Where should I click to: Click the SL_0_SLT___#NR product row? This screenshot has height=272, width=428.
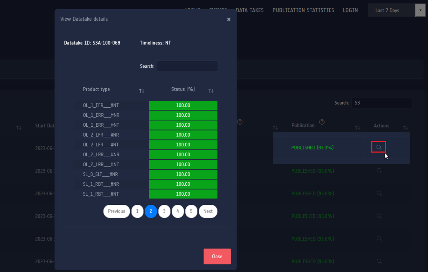click(x=145, y=174)
